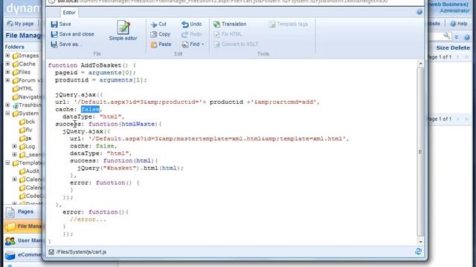Click the highlighted word false in code

coord(90,109)
